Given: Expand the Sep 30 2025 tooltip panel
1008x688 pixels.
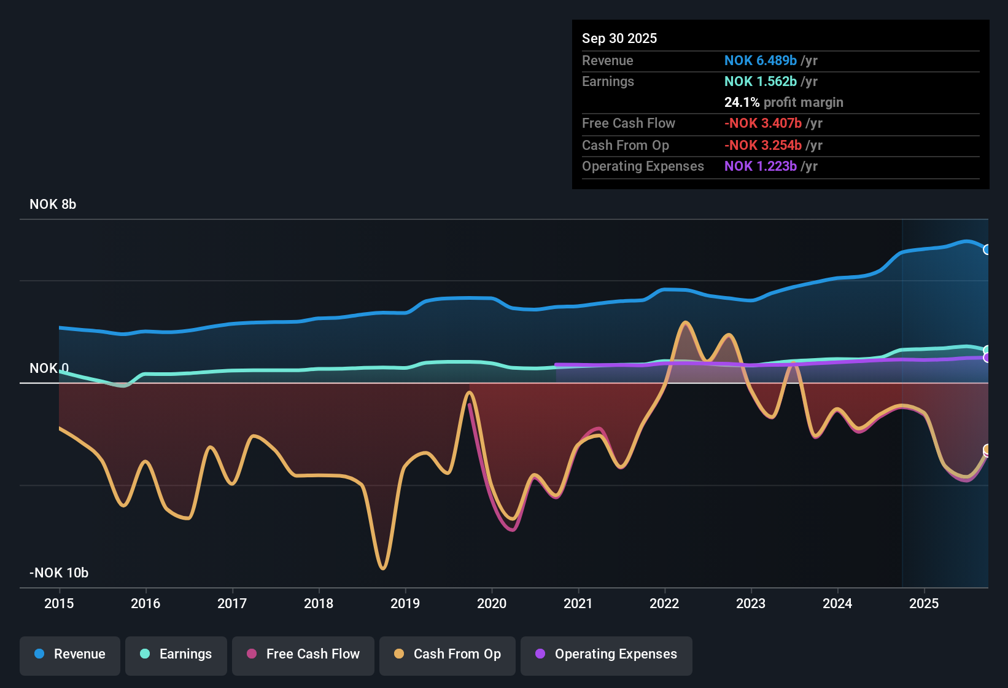Looking at the screenshot, I should tap(619, 38).
